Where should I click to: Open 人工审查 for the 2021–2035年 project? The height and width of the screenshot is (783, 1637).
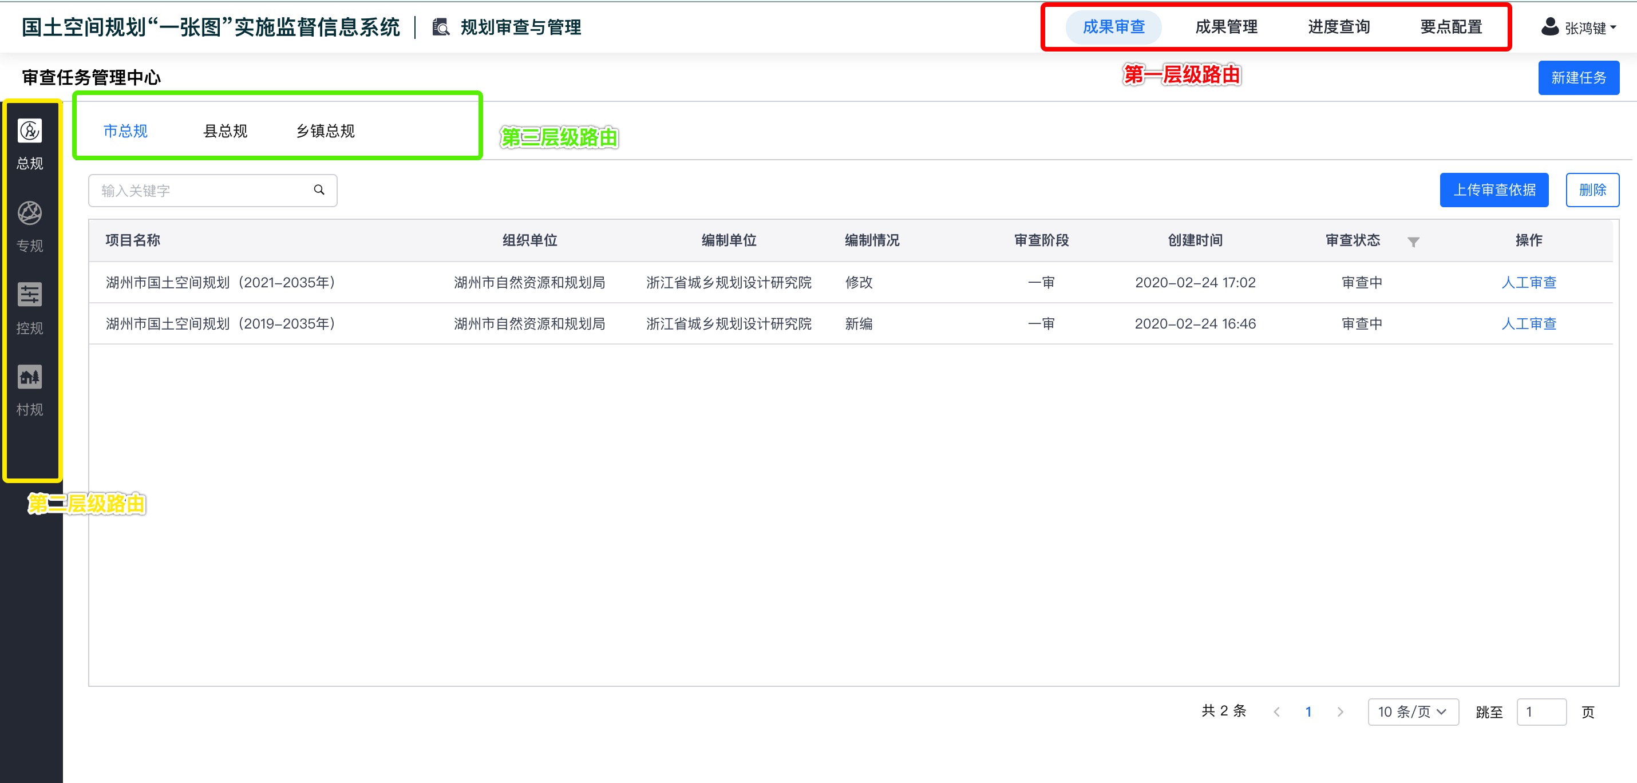click(x=1528, y=282)
